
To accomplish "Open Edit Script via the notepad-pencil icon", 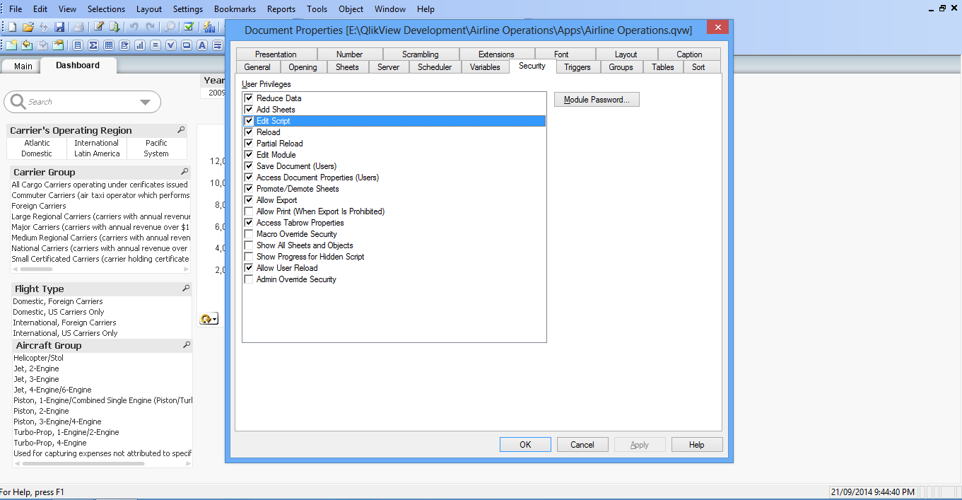I will (x=99, y=26).
